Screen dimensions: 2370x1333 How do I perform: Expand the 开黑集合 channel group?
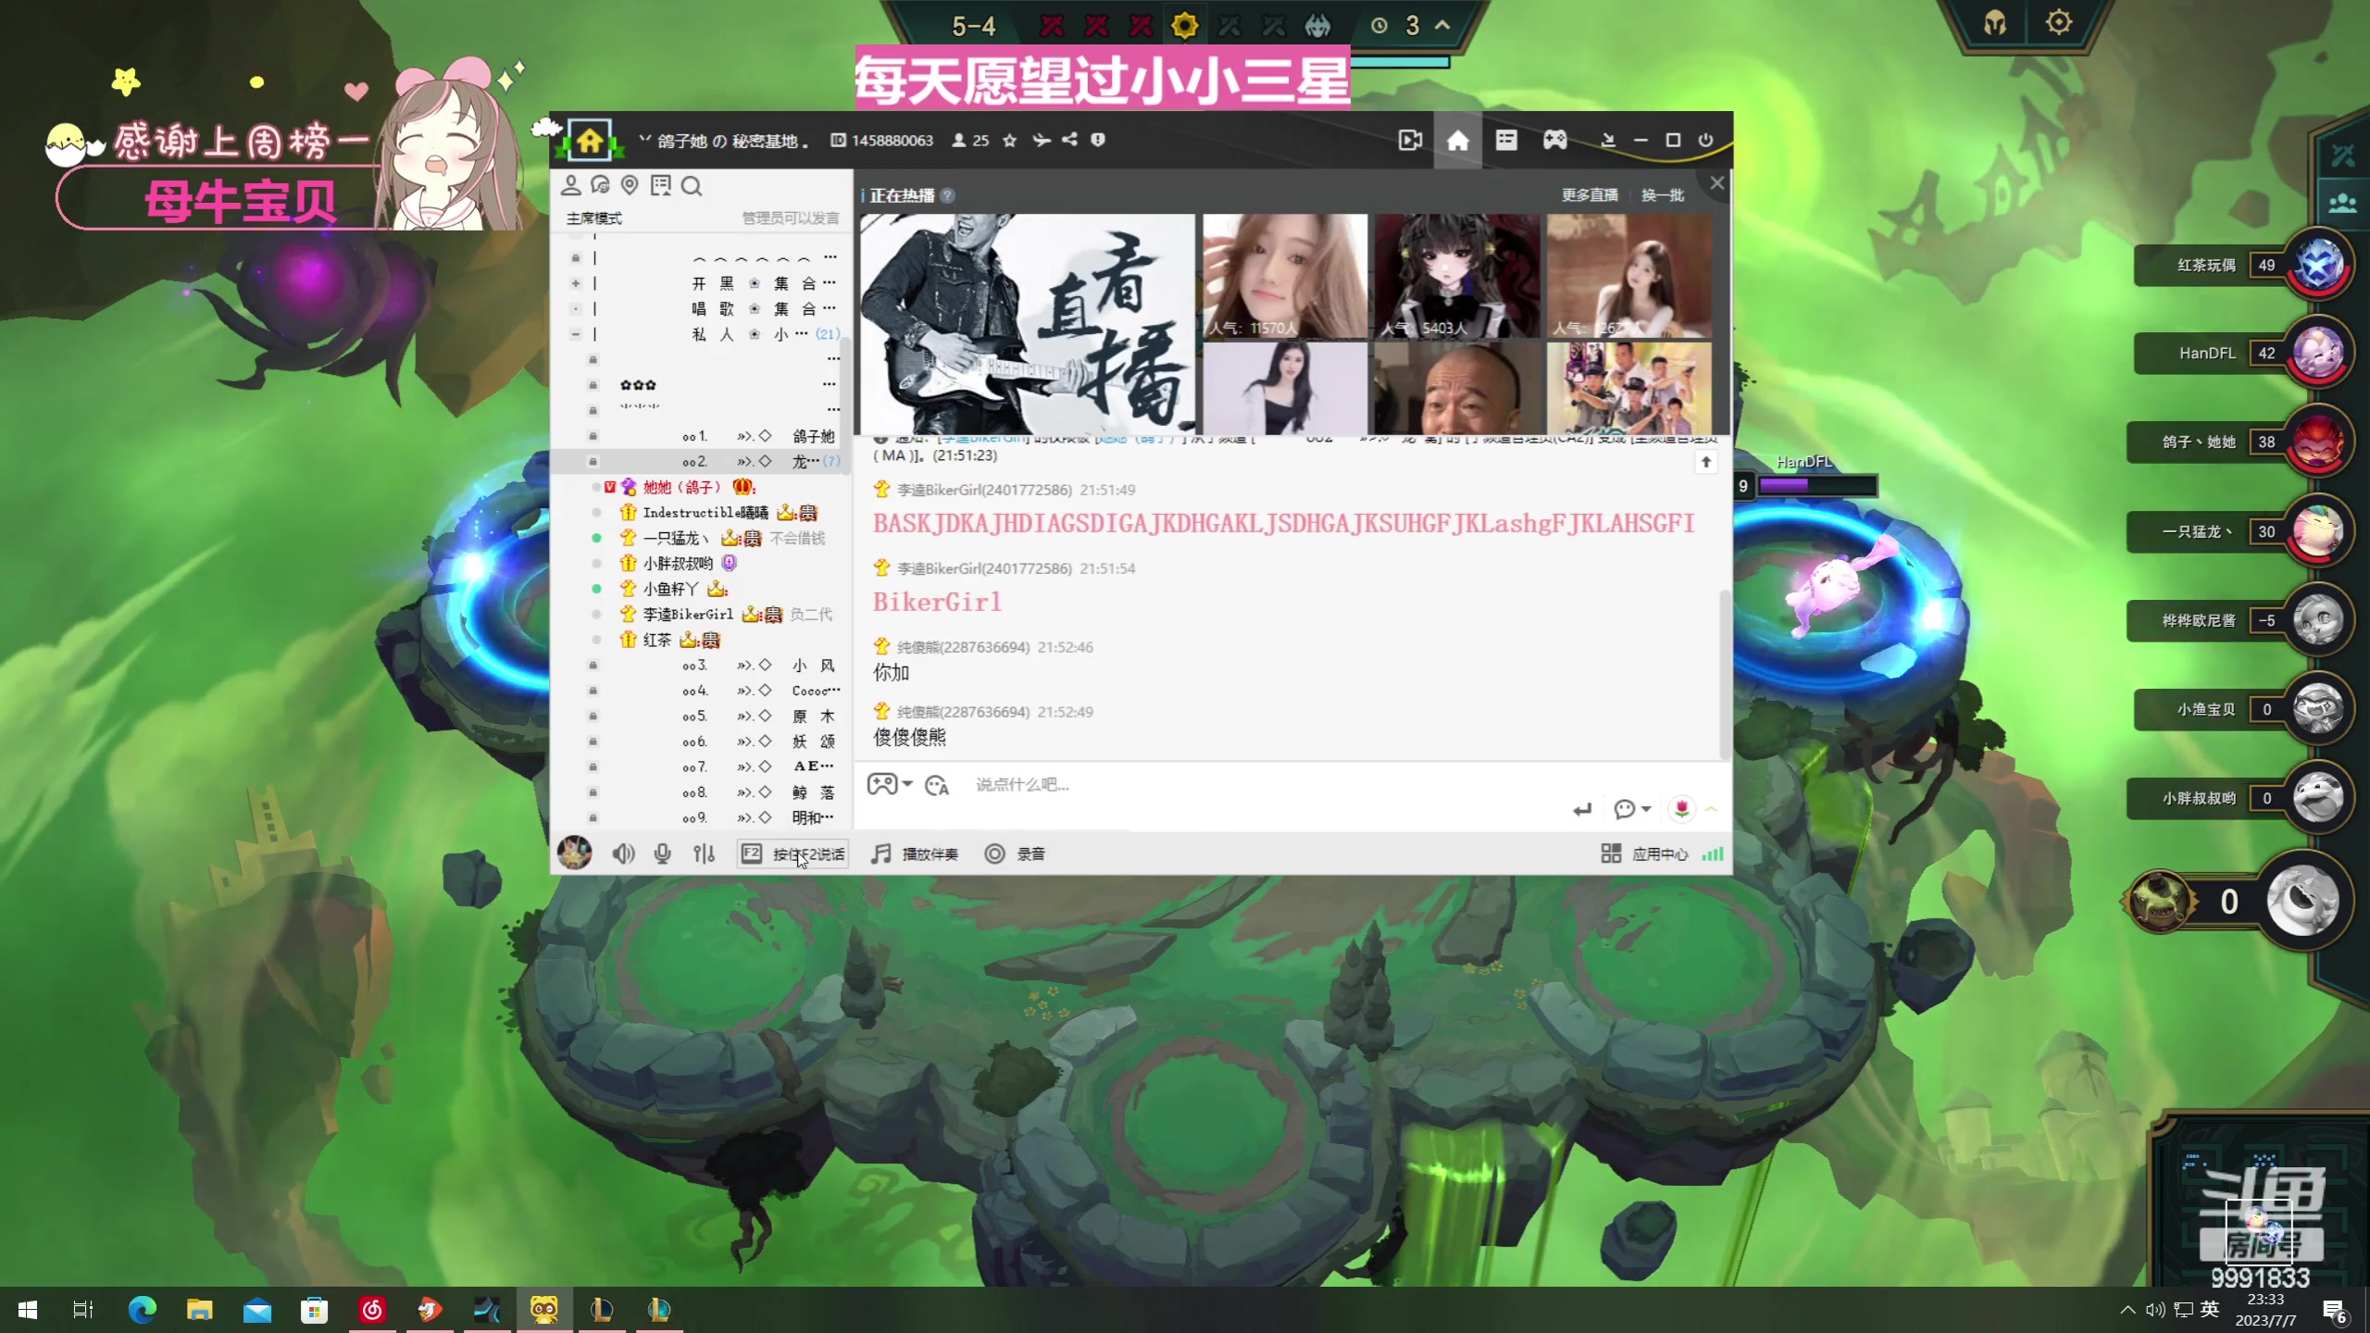click(576, 283)
